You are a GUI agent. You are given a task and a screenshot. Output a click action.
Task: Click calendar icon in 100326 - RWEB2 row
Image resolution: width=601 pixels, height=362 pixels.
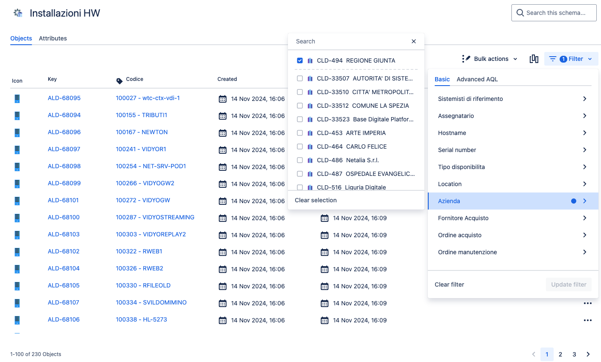click(x=223, y=269)
